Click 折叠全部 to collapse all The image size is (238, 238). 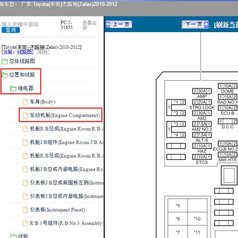[x=89, y=25]
